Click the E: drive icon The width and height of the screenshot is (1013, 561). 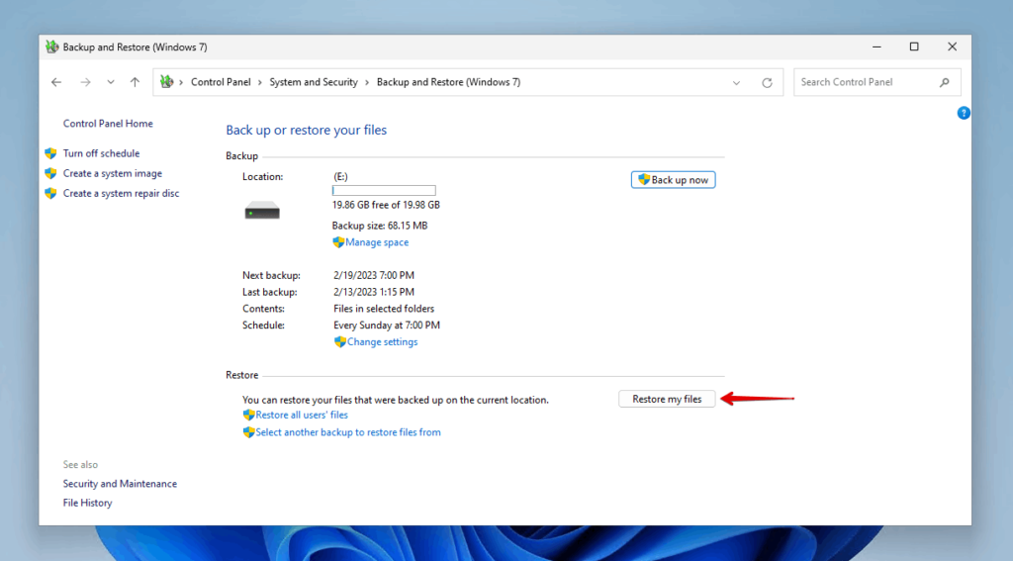click(x=262, y=211)
